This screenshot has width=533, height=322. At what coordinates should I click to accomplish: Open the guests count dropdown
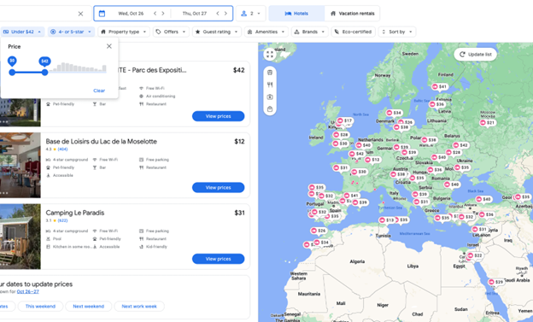(x=250, y=14)
